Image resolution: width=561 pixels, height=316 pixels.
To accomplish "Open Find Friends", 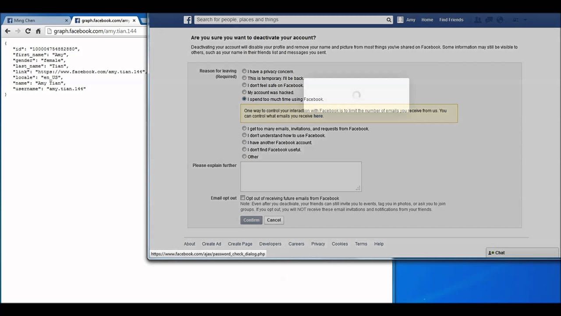I will [x=451, y=20].
